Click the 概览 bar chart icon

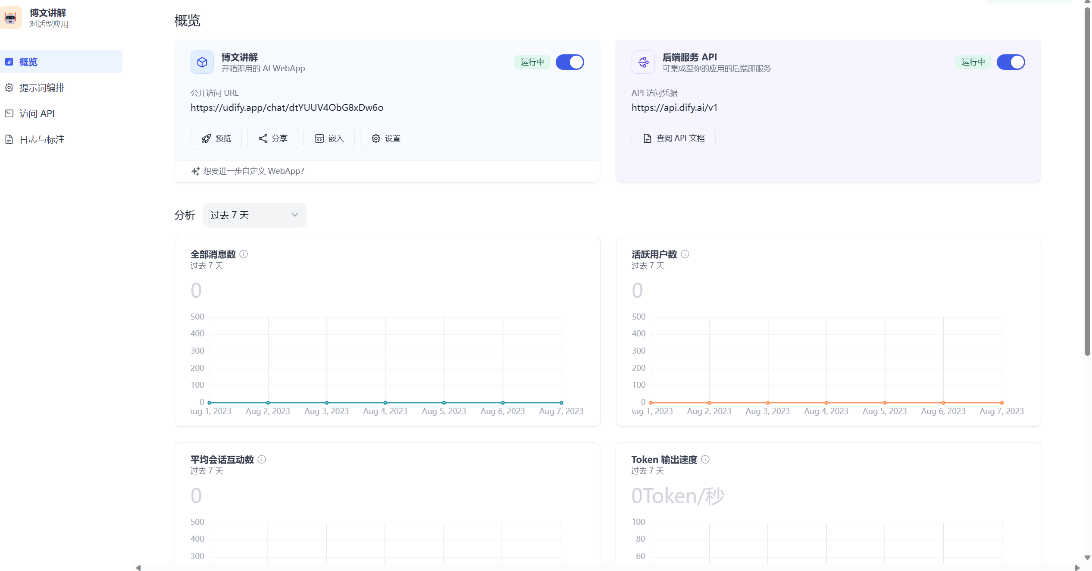(x=9, y=62)
